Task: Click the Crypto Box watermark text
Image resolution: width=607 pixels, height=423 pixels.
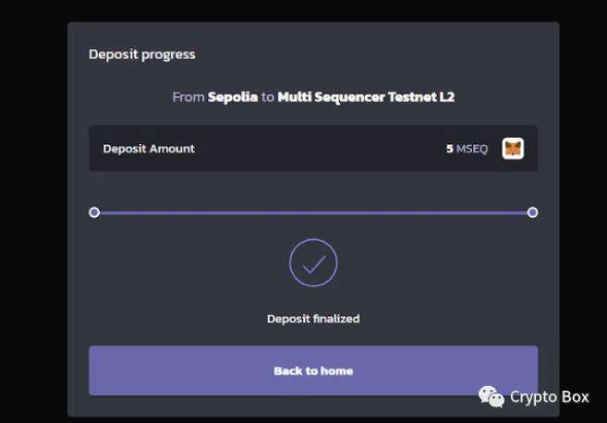Action: pyautogui.click(x=549, y=397)
